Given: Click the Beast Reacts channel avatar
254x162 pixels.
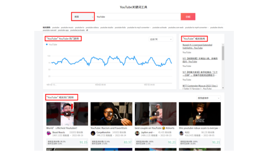Looking at the screenshot, I should coord(49,133).
